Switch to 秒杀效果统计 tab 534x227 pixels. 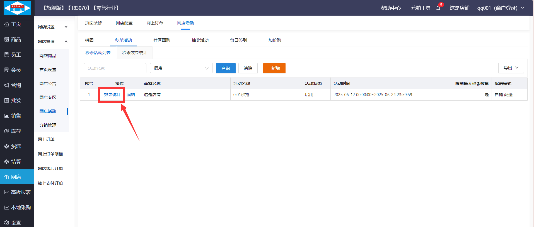pos(135,53)
